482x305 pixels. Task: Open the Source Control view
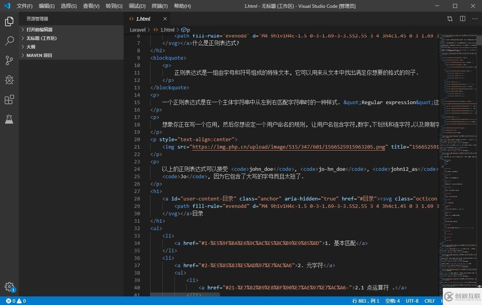point(9,60)
